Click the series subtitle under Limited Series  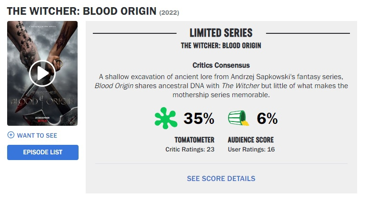coord(221,46)
